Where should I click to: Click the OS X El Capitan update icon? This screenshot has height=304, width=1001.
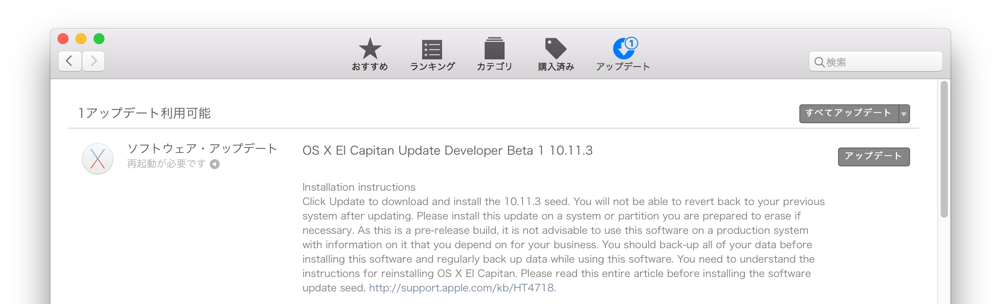[98, 159]
